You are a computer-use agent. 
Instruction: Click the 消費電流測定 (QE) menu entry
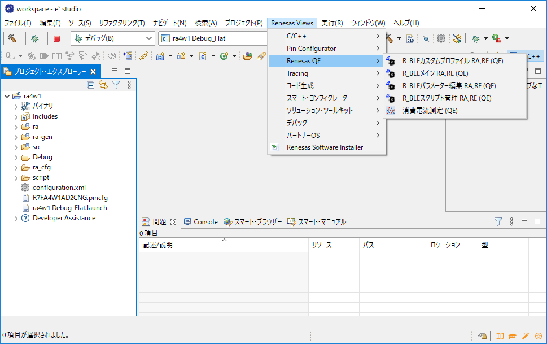tap(430, 111)
